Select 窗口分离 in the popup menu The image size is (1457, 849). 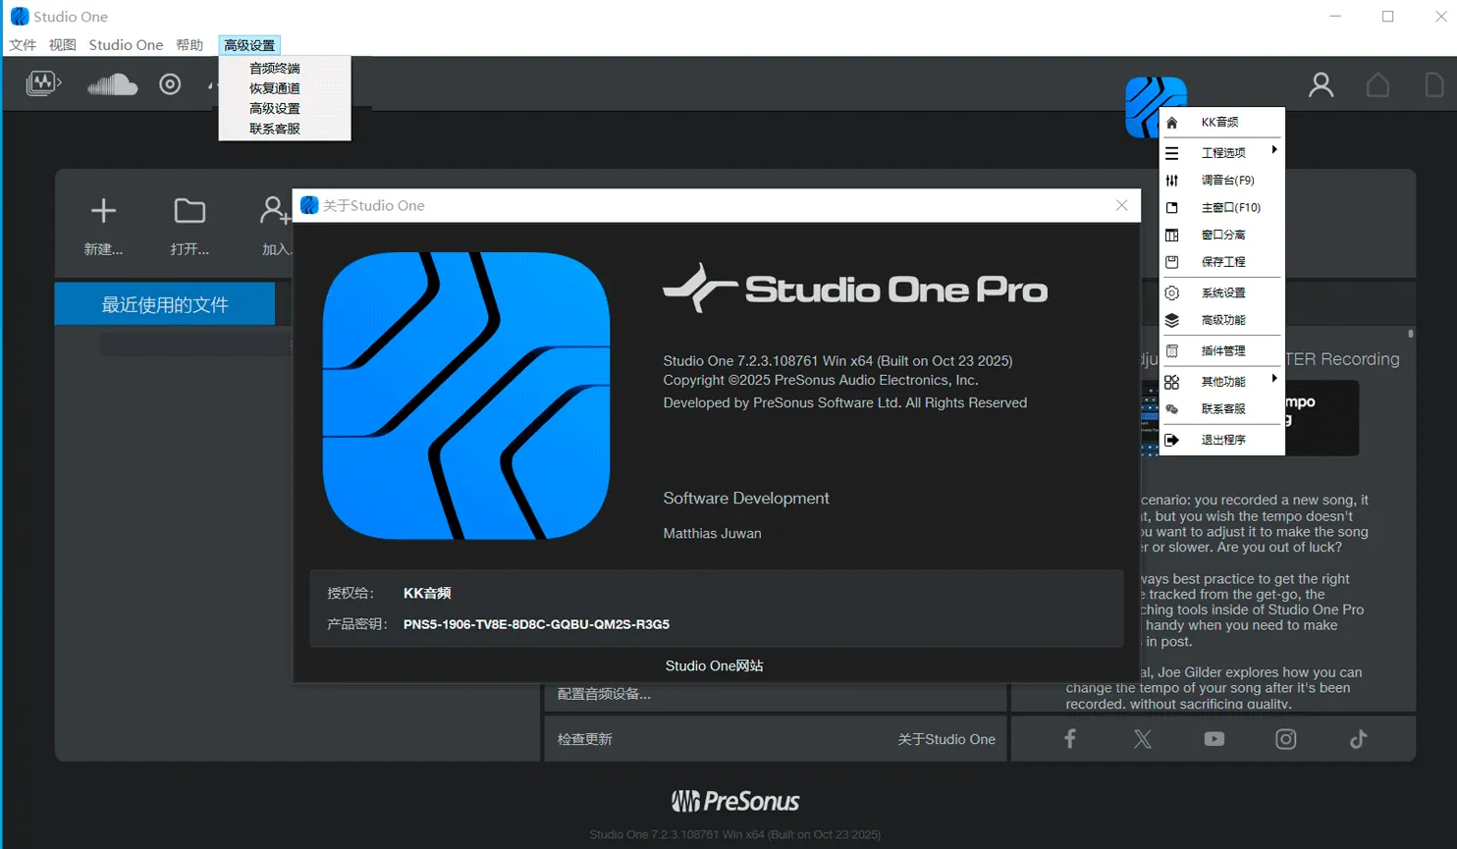(1222, 236)
